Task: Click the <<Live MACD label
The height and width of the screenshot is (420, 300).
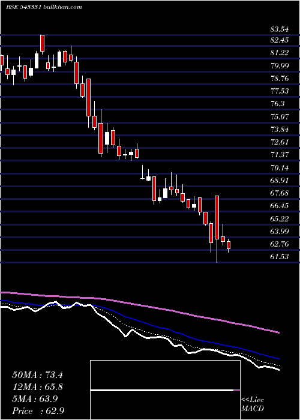Action: 253,404
